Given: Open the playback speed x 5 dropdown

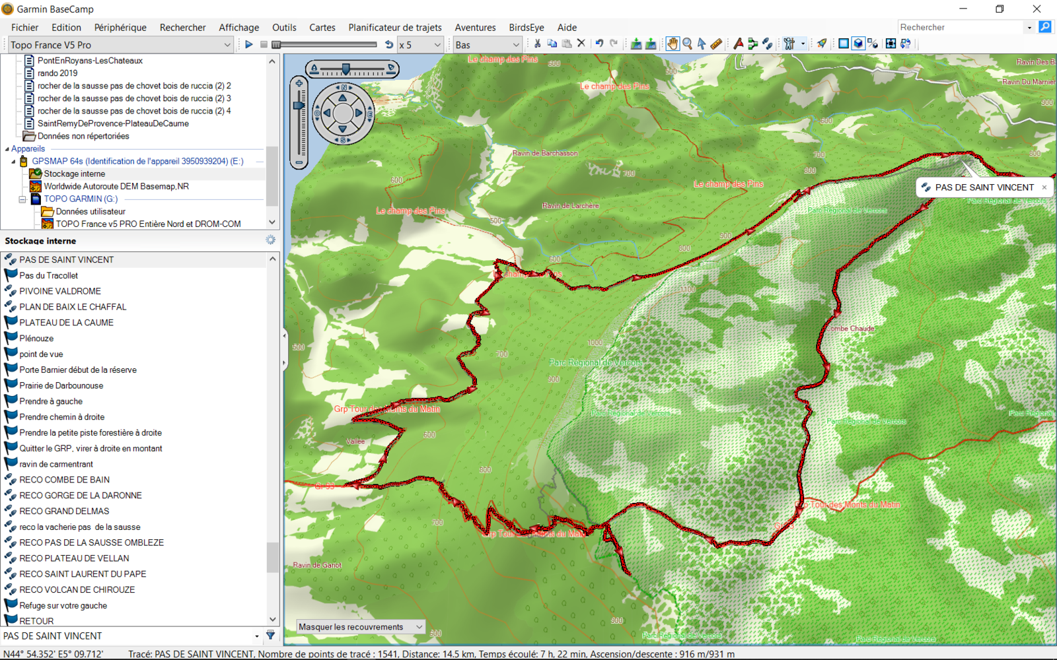Looking at the screenshot, I should click(419, 45).
